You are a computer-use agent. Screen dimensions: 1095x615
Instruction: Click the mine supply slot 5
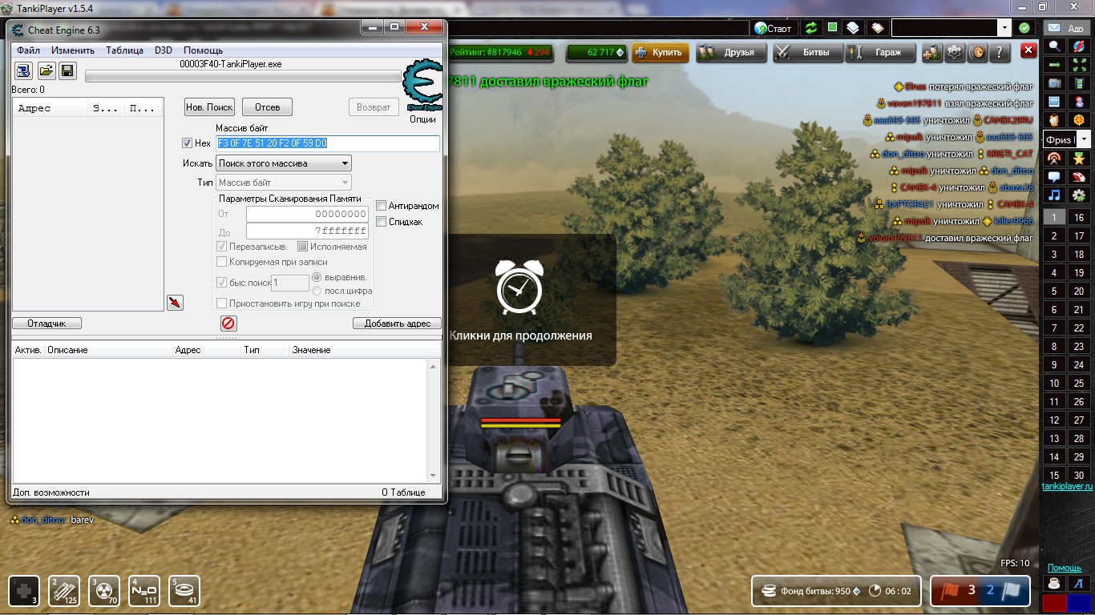coord(184,591)
